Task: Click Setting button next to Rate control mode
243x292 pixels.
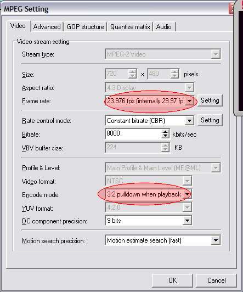Action: (210, 120)
